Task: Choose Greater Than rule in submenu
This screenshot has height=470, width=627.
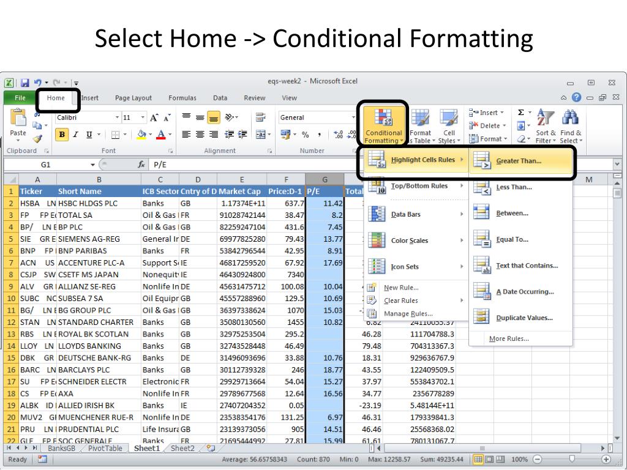Action: tap(521, 161)
